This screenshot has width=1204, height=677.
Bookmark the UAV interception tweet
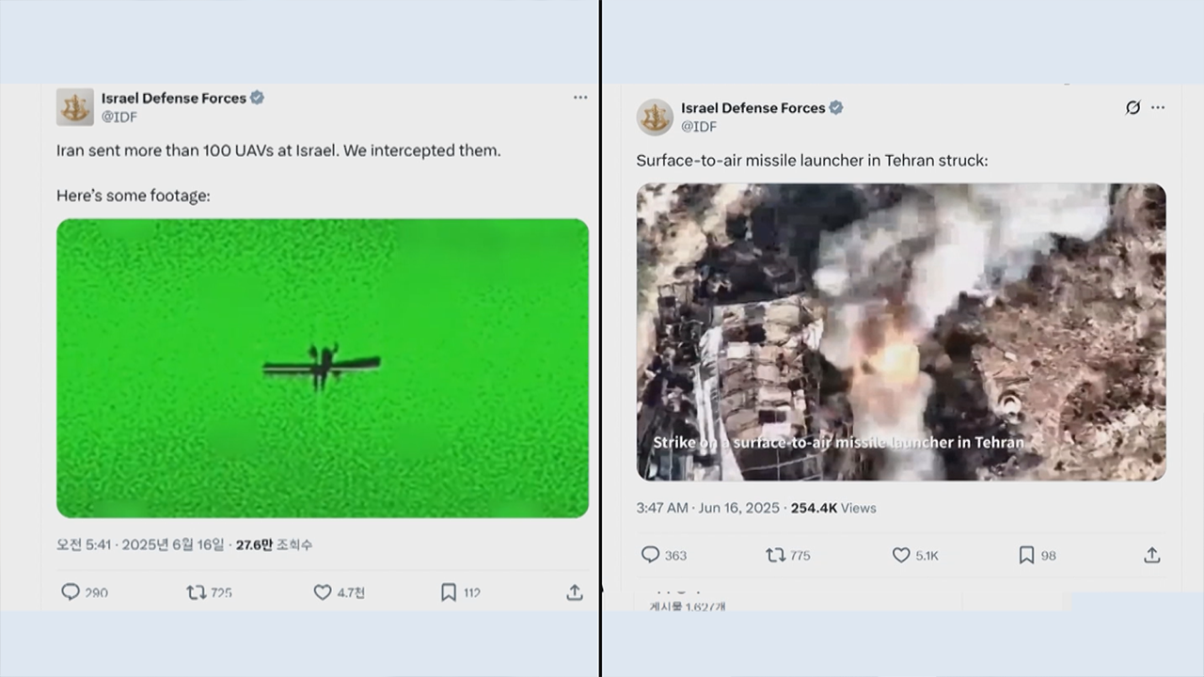coord(449,592)
